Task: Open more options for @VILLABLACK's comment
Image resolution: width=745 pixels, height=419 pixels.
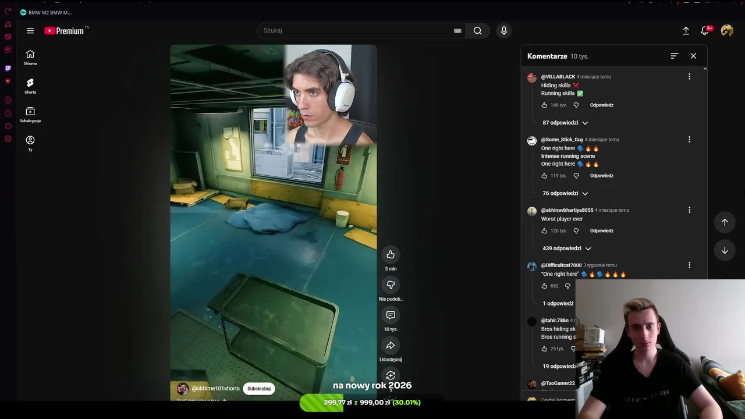Action: pos(689,77)
